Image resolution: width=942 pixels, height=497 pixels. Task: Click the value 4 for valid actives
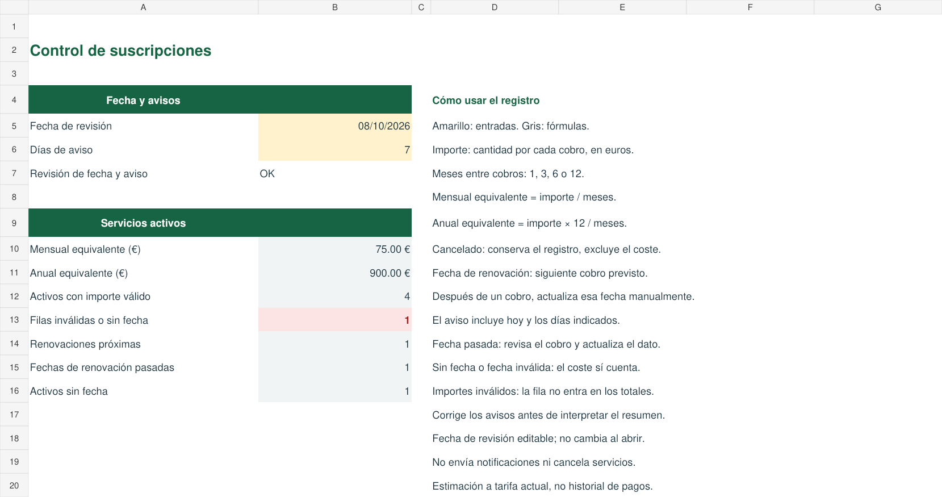pos(334,296)
